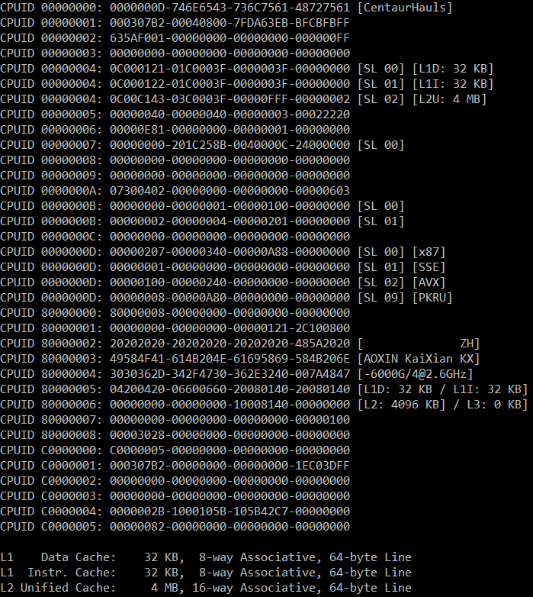Click the CPUID C0000003 label
Viewport: 533px width, 597px height.
pos(50,495)
